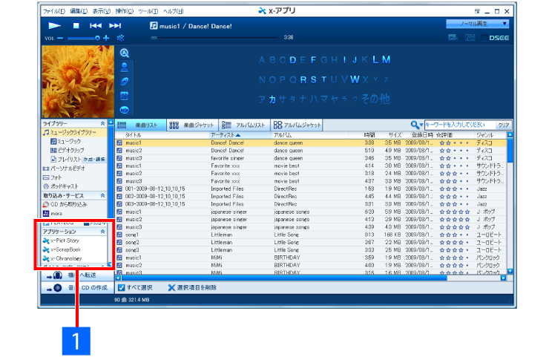Click the Stop playback icon
The height and width of the screenshot is (363, 549).
click(76, 25)
